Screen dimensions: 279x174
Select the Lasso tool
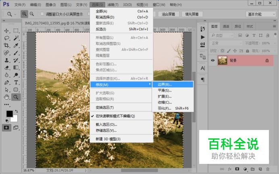click(x=6, y=38)
